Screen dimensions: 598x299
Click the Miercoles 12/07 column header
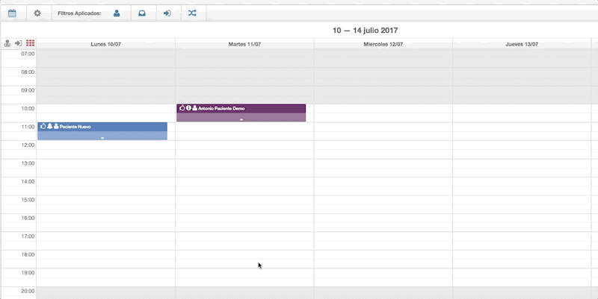383,44
